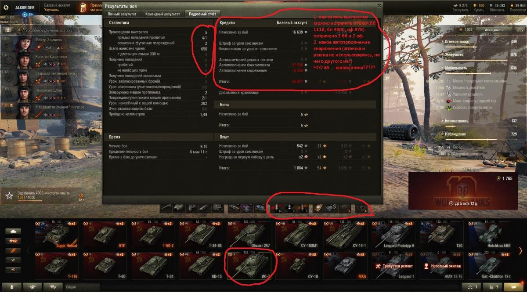Screen dimensions: 527x293
Task: Click the Улучшить account upgrade link
Action: coord(52,9)
